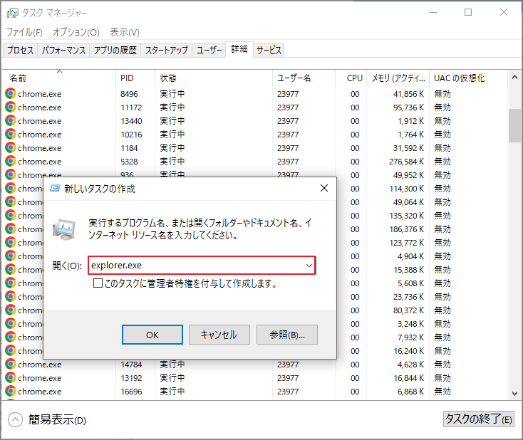Screen dimensions: 523x440
Task: Click the キャンセル button
Action: click(219, 335)
